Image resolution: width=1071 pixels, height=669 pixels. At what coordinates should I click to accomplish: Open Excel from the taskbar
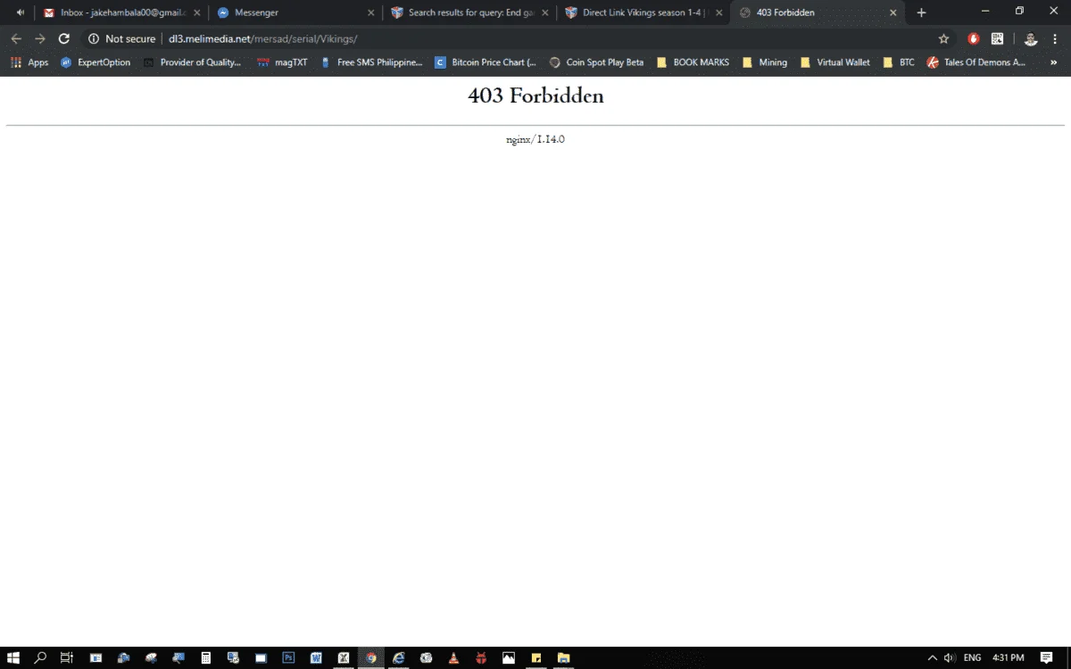click(344, 658)
